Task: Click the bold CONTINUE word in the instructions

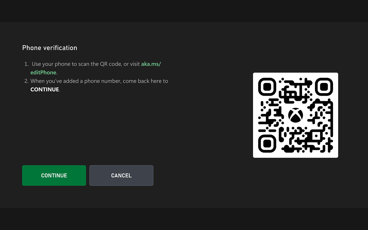Action: pos(44,89)
